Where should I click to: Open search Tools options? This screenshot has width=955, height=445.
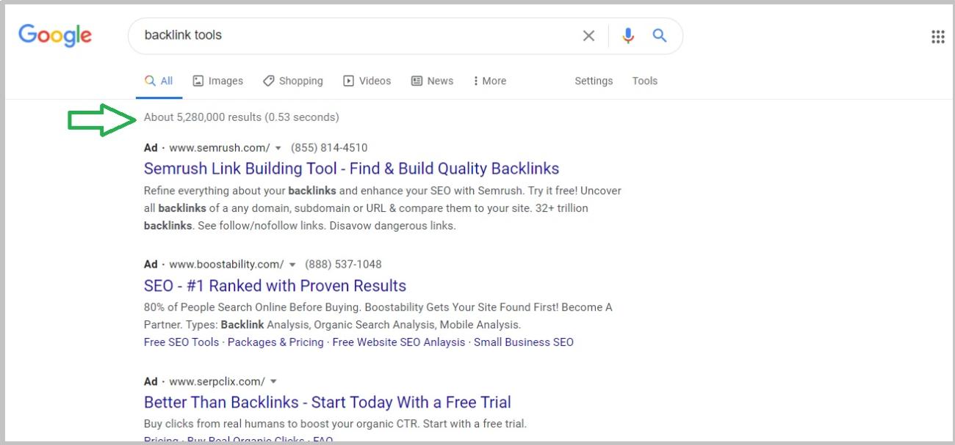click(644, 81)
